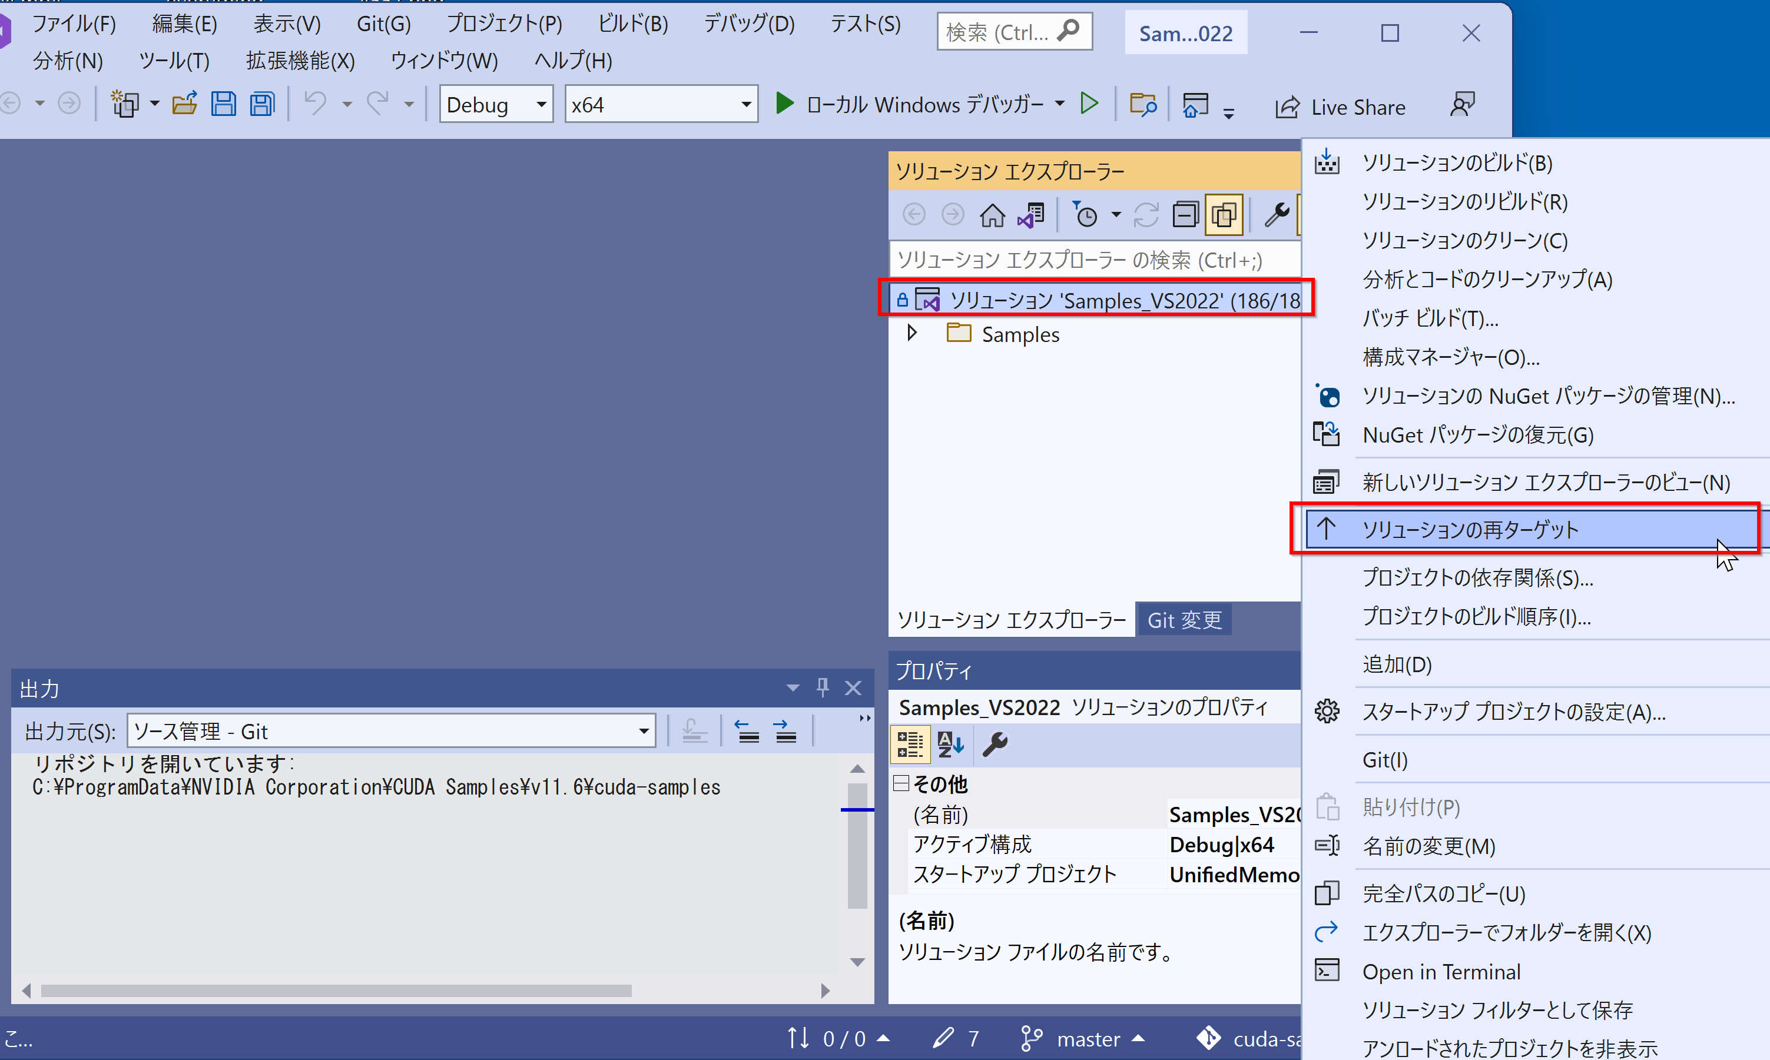Collapse the その他 property category
The height and width of the screenshot is (1060, 1770).
coord(901,783)
